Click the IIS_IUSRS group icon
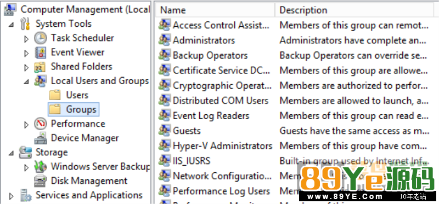 point(164,161)
